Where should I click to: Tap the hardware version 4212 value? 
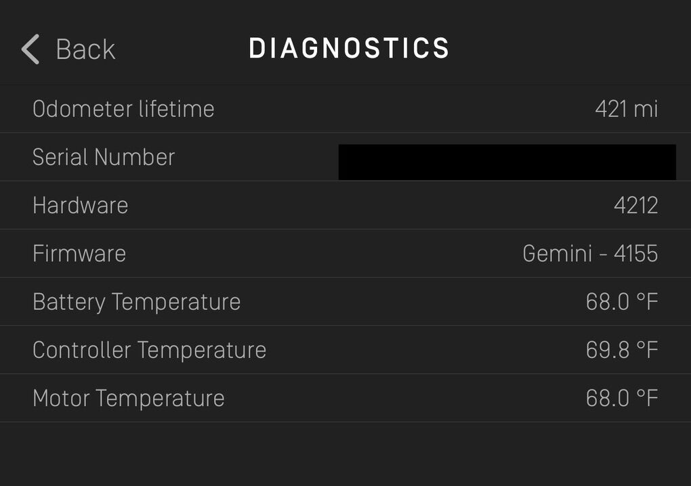pyautogui.click(x=635, y=205)
